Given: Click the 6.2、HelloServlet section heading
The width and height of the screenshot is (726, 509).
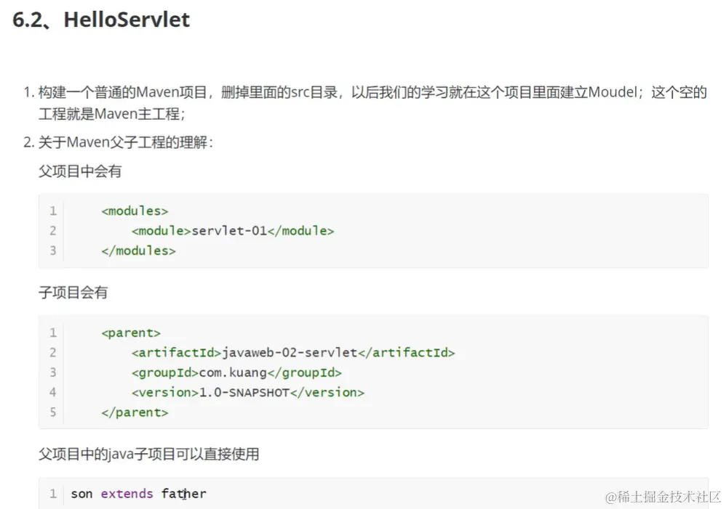Looking at the screenshot, I should [101, 20].
